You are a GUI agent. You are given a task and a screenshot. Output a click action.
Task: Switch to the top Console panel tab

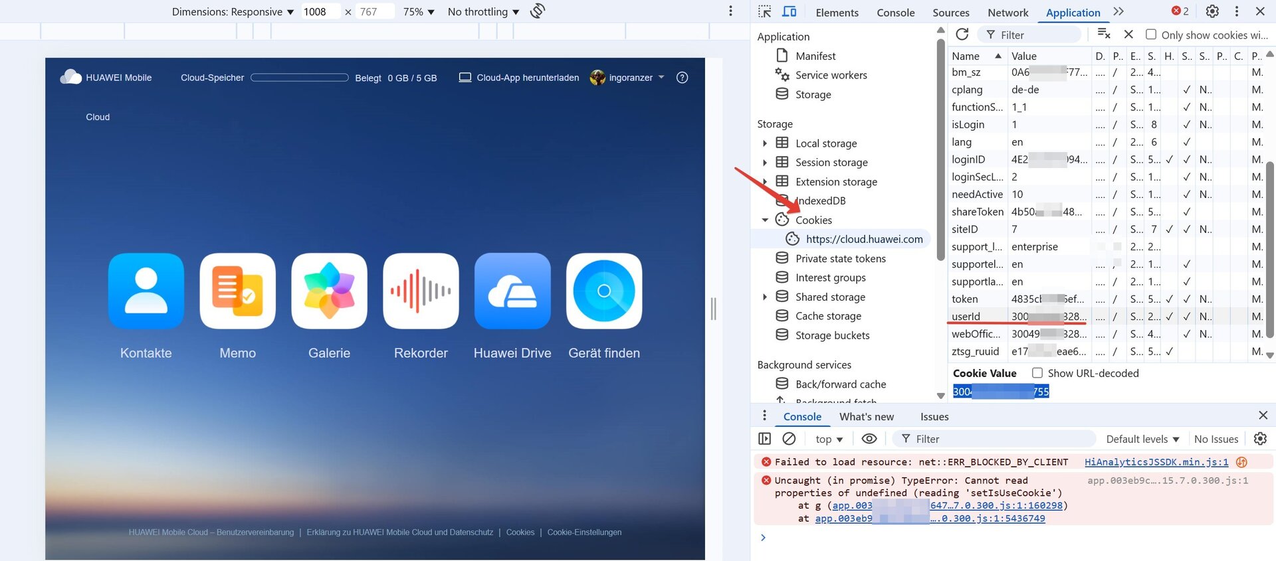point(895,12)
